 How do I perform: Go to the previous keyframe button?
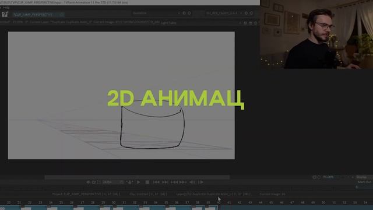point(174,182)
